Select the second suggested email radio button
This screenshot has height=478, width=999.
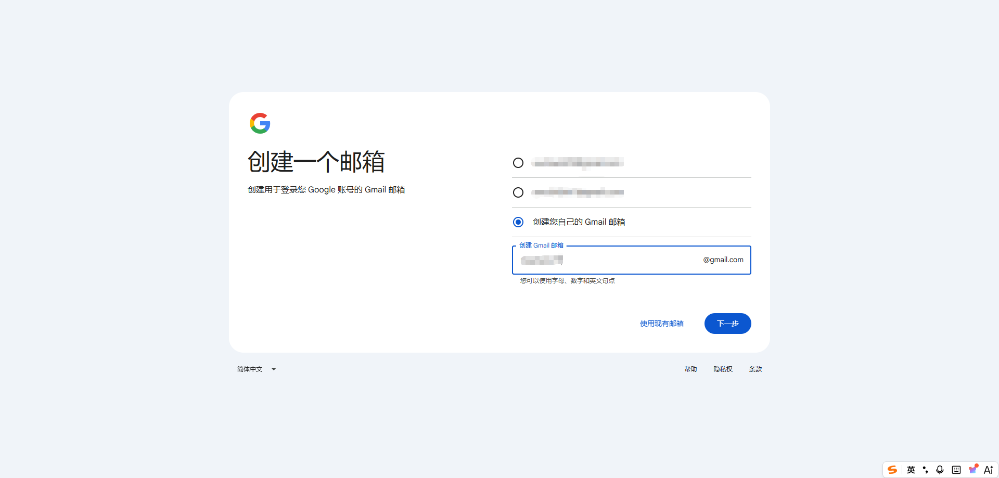tap(518, 192)
